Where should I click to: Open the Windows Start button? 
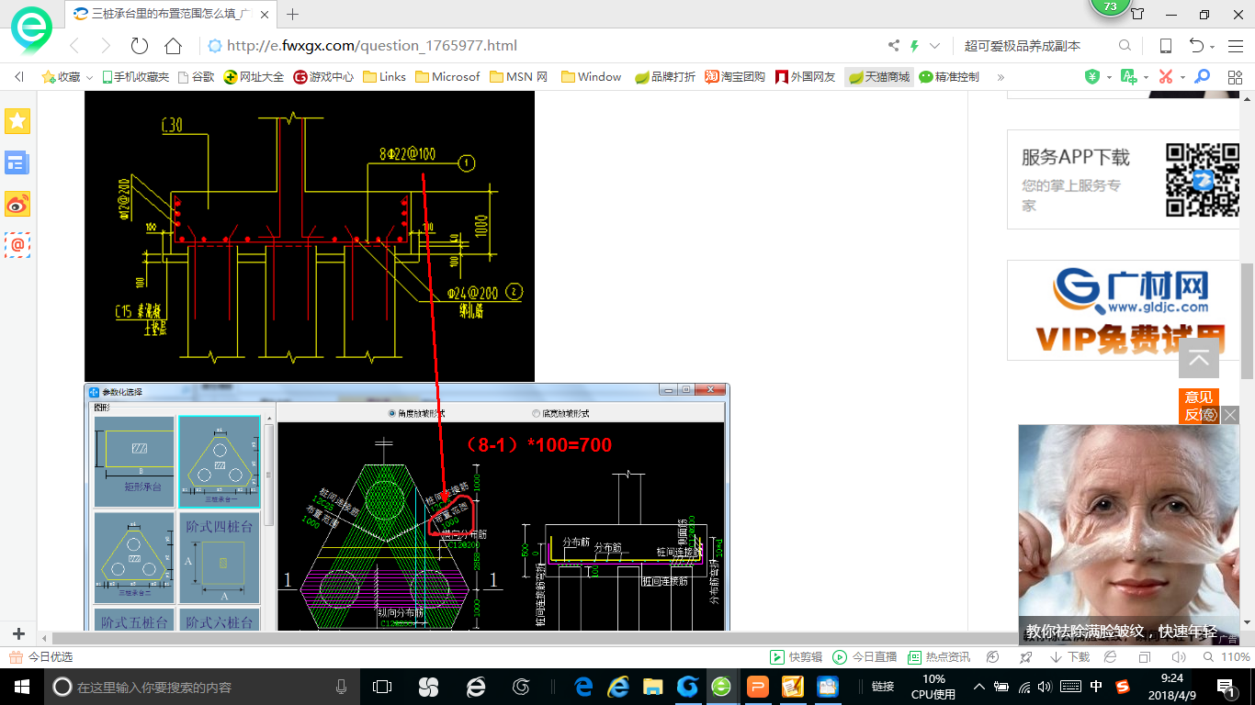point(21,686)
